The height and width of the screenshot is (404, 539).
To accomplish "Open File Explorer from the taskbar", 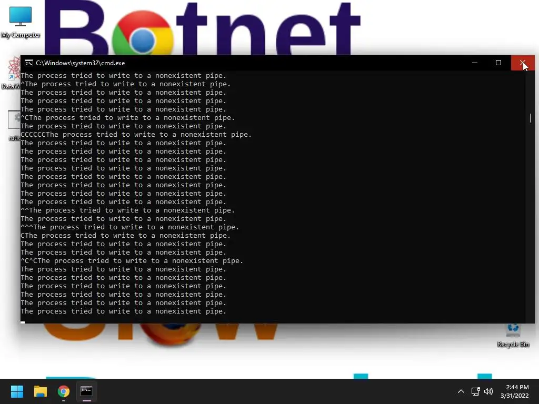I will coord(40,391).
